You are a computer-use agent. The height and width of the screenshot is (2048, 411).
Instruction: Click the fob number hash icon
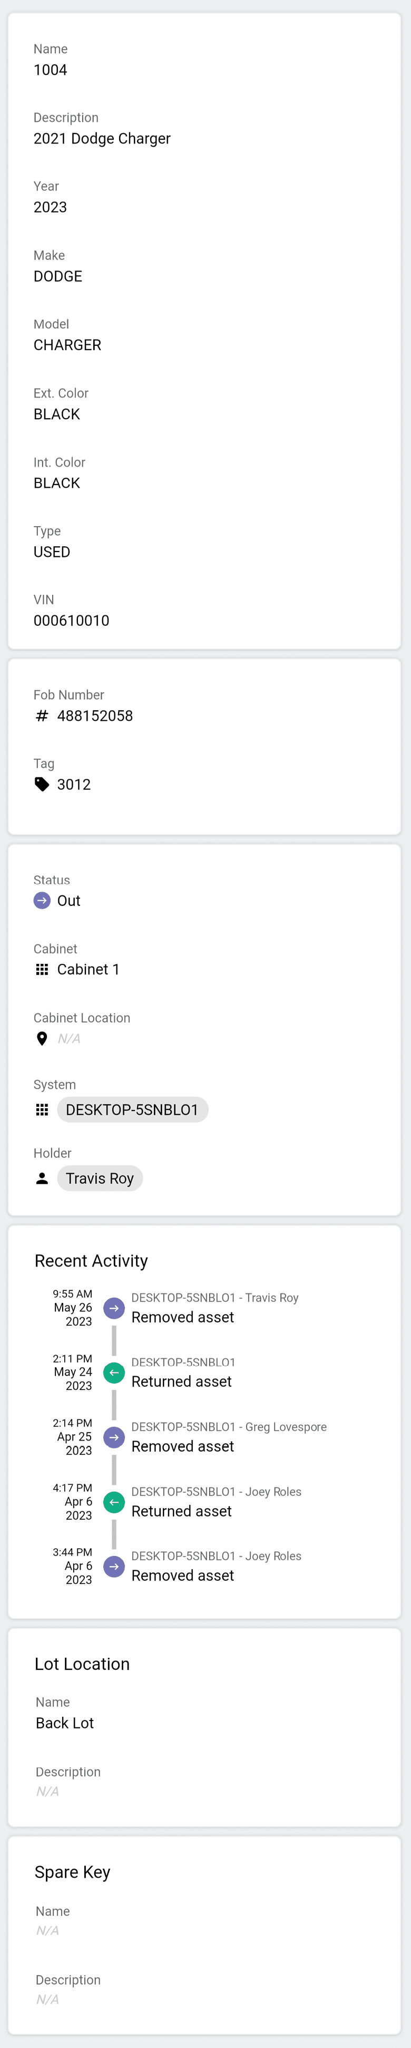point(42,716)
